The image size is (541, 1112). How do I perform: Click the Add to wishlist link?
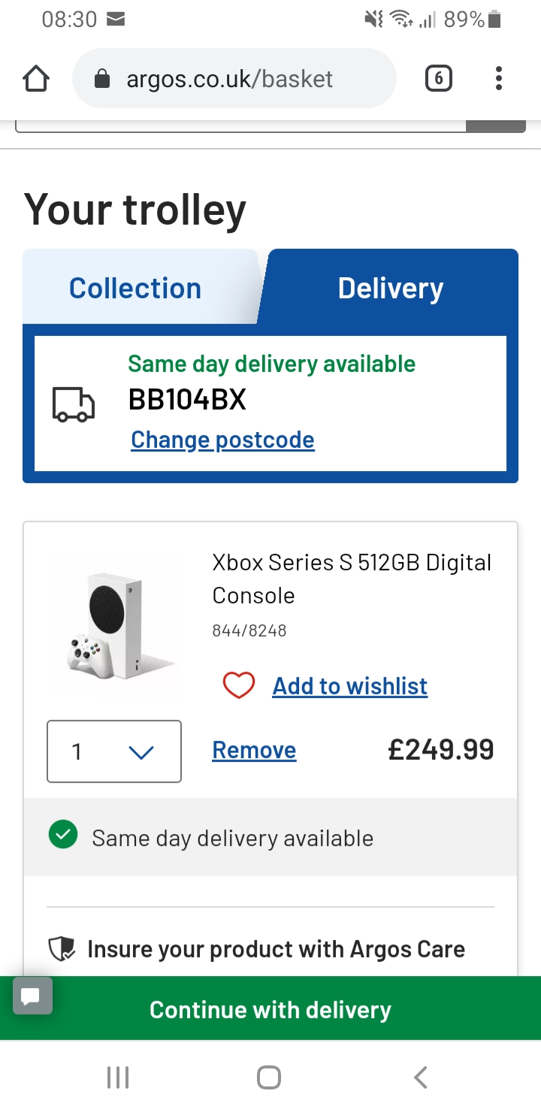tap(350, 685)
